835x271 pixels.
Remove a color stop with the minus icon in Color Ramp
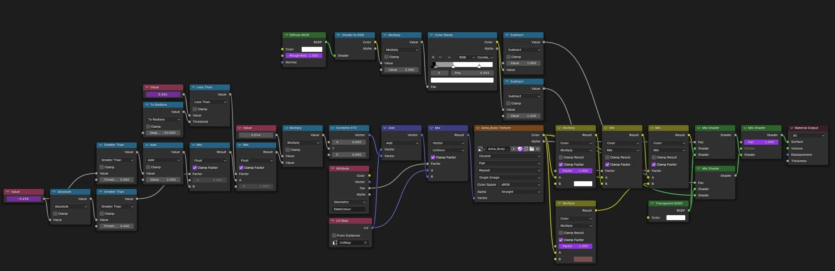(x=440, y=57)
